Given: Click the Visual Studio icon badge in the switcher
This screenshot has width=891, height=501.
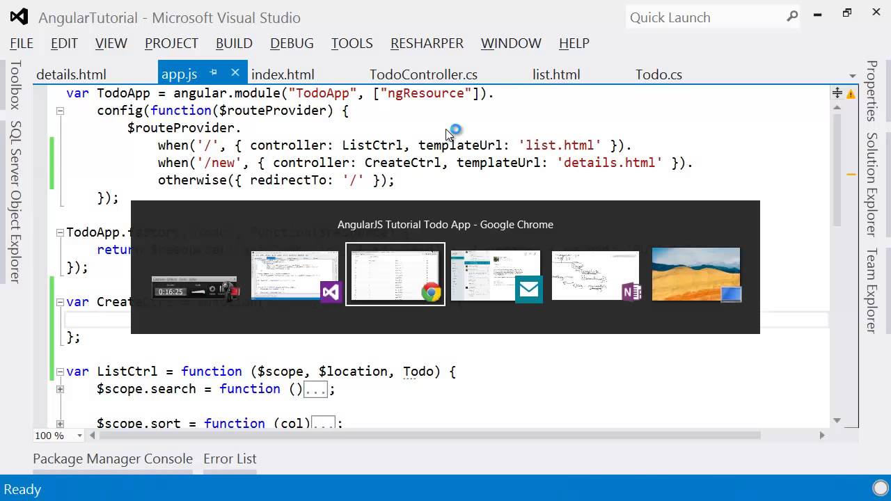Looking at the screenshot, I should point(331,292).
